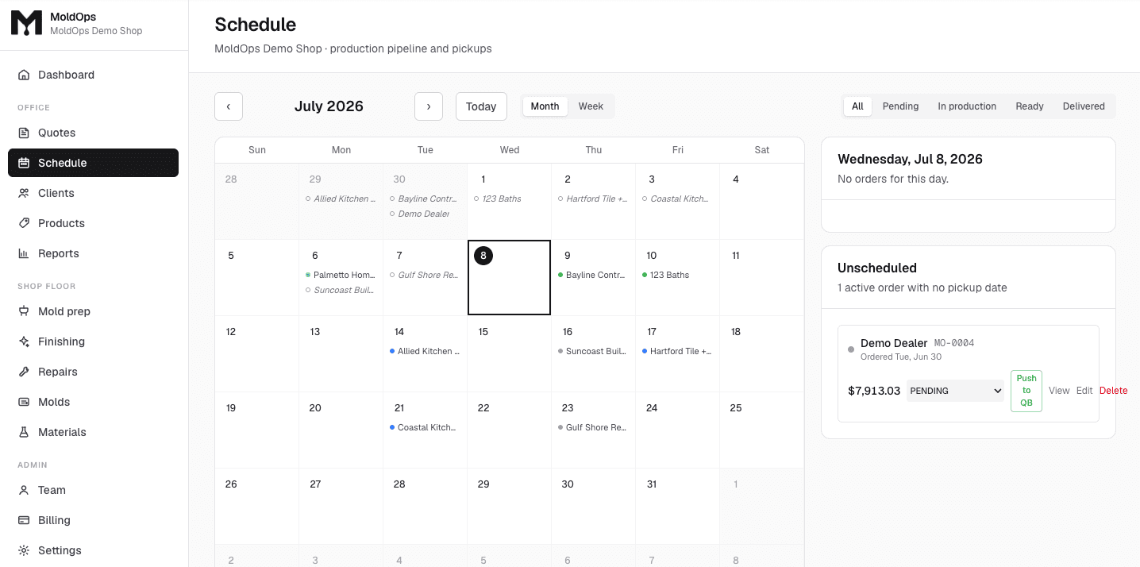
Task: Click the Billing card icon
Action: point(24,520)
